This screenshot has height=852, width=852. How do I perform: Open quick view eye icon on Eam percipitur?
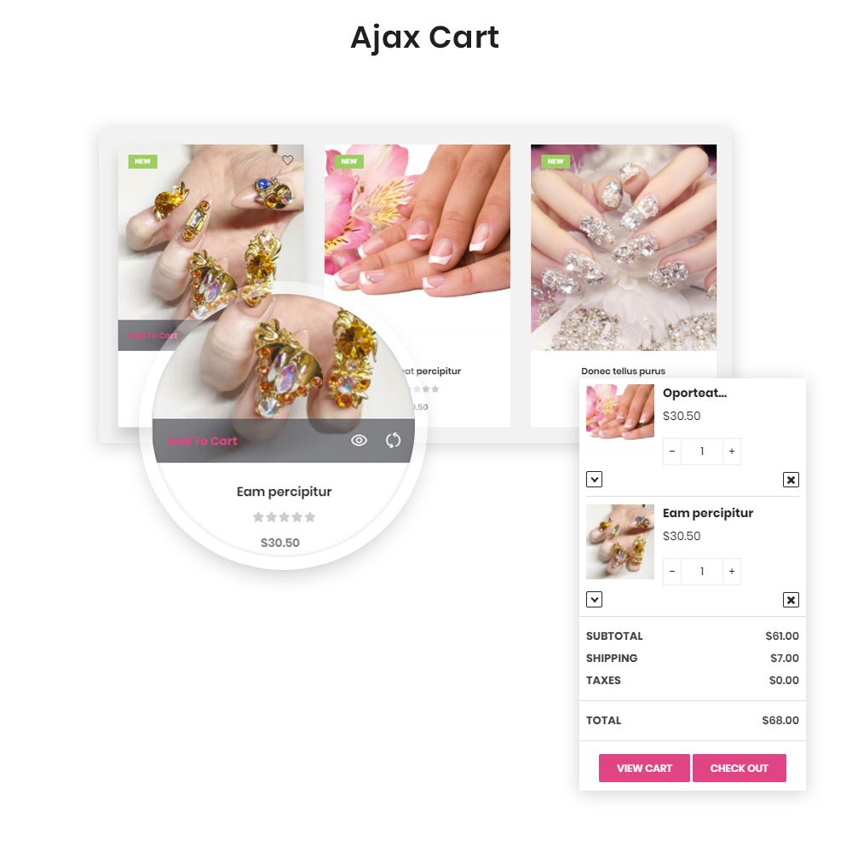(360, 440)
